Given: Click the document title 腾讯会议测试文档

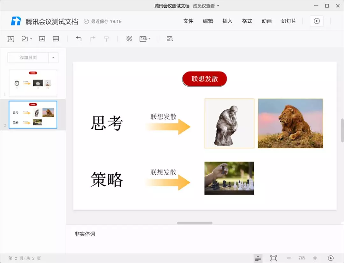Looking at the screenshot, I should click(x=52, y=21).
